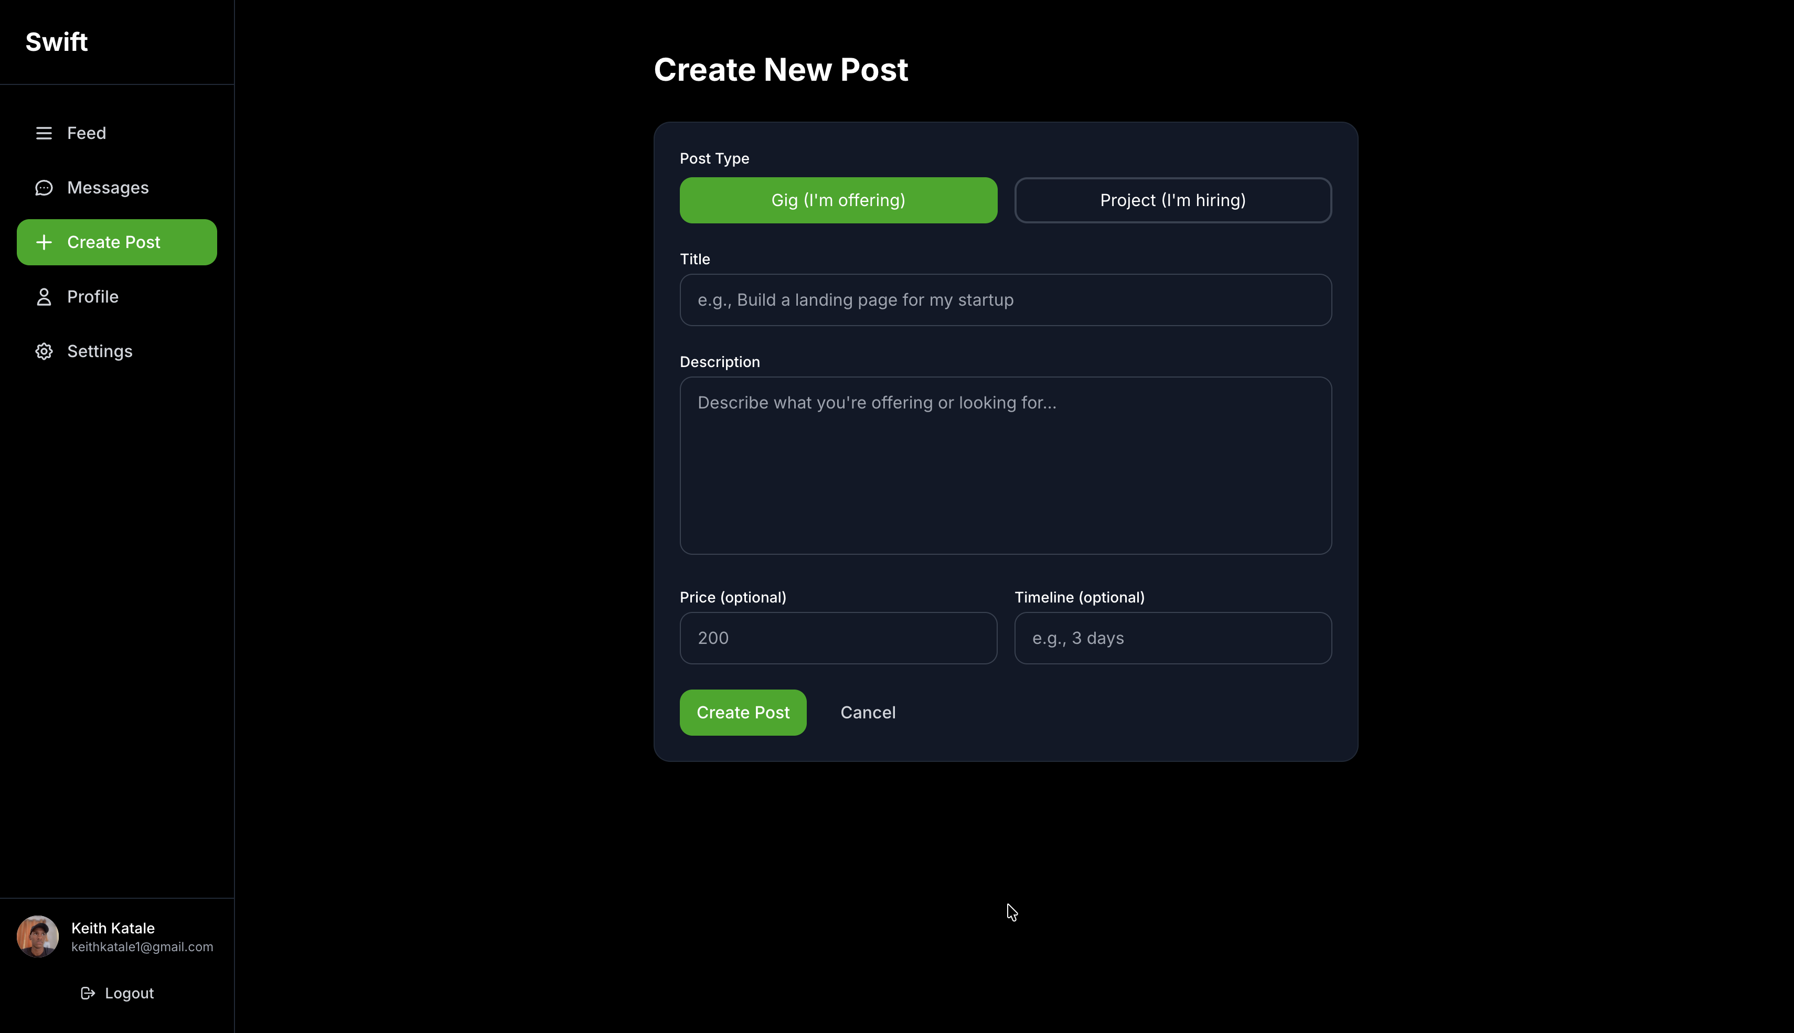This screenshot has width=1794, height=1033.
Task: Open the Settings page
Action: [99, 351]
